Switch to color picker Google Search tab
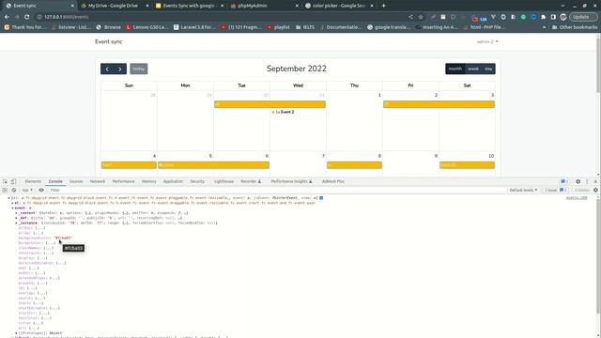 (339, 6)
